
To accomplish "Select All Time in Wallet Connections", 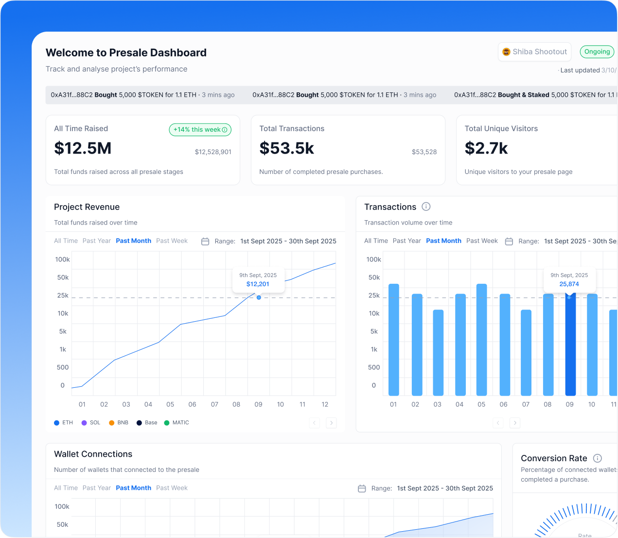I will point(66,488).
